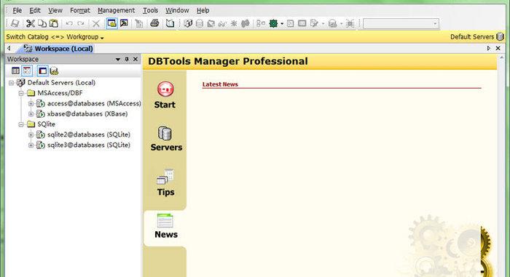
Task: Open the File menu
Action: pyautogui.click(x=17, y=10)
